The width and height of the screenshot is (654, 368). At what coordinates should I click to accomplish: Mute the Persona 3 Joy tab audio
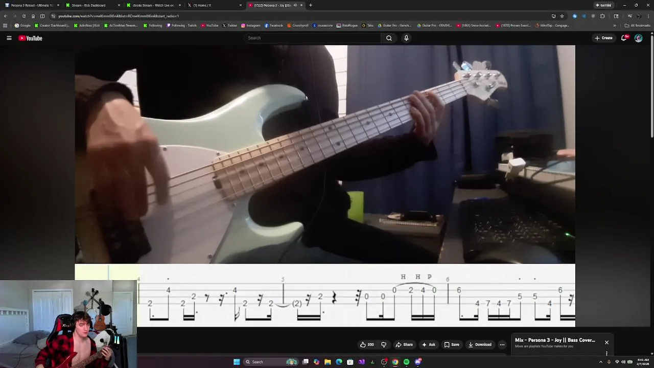click(295, 5)
